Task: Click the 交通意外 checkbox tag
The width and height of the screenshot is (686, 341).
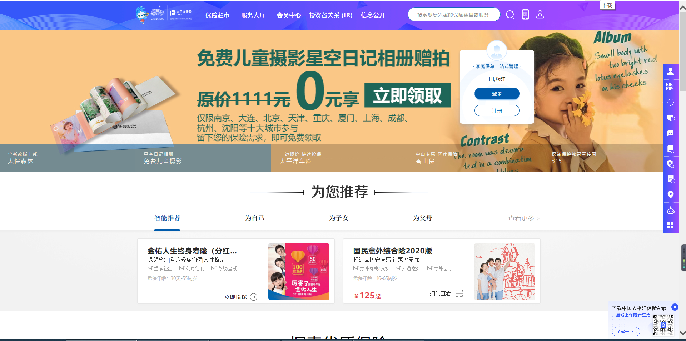Action: [408, 268]
